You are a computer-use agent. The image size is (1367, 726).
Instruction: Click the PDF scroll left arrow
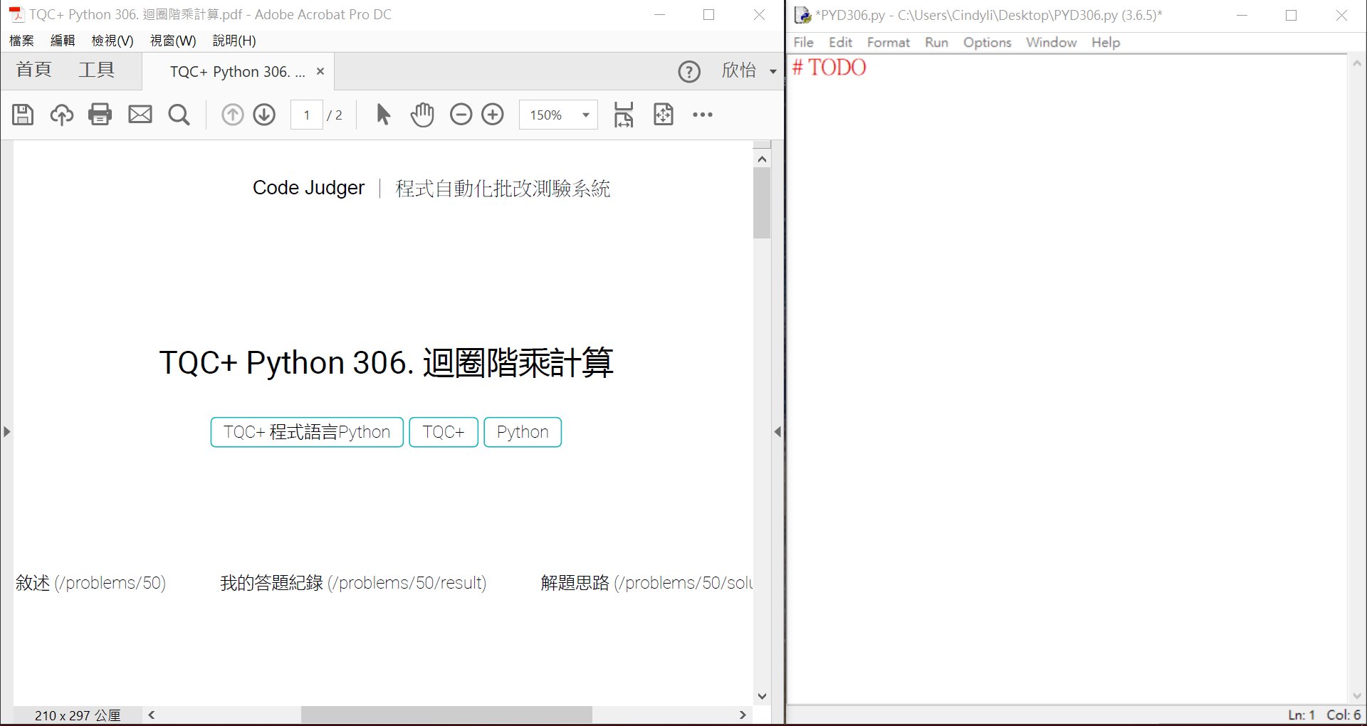coord(152,715)
